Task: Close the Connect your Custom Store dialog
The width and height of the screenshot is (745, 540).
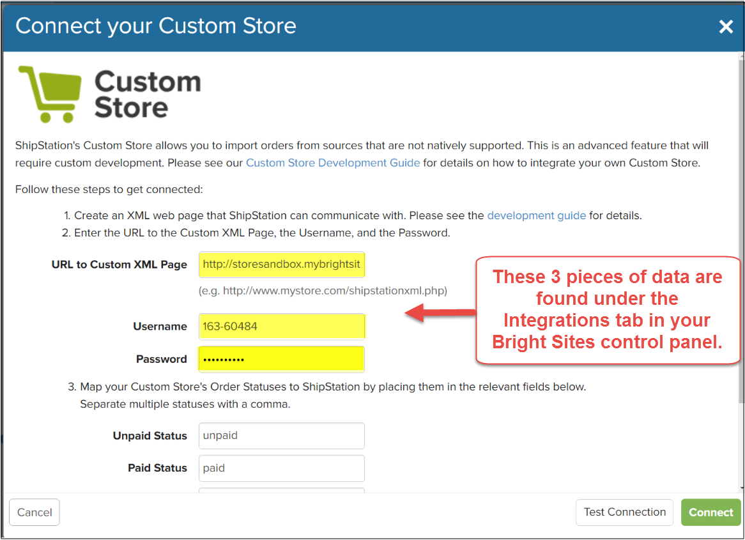Action: pyautogui.click(x=726, y=27)
